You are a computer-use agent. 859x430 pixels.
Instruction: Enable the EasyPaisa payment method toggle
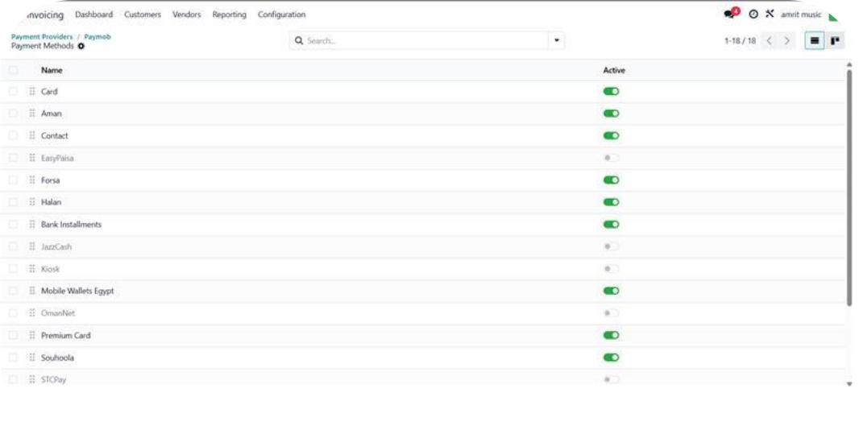pyautogui.click(x=611, y=158)
